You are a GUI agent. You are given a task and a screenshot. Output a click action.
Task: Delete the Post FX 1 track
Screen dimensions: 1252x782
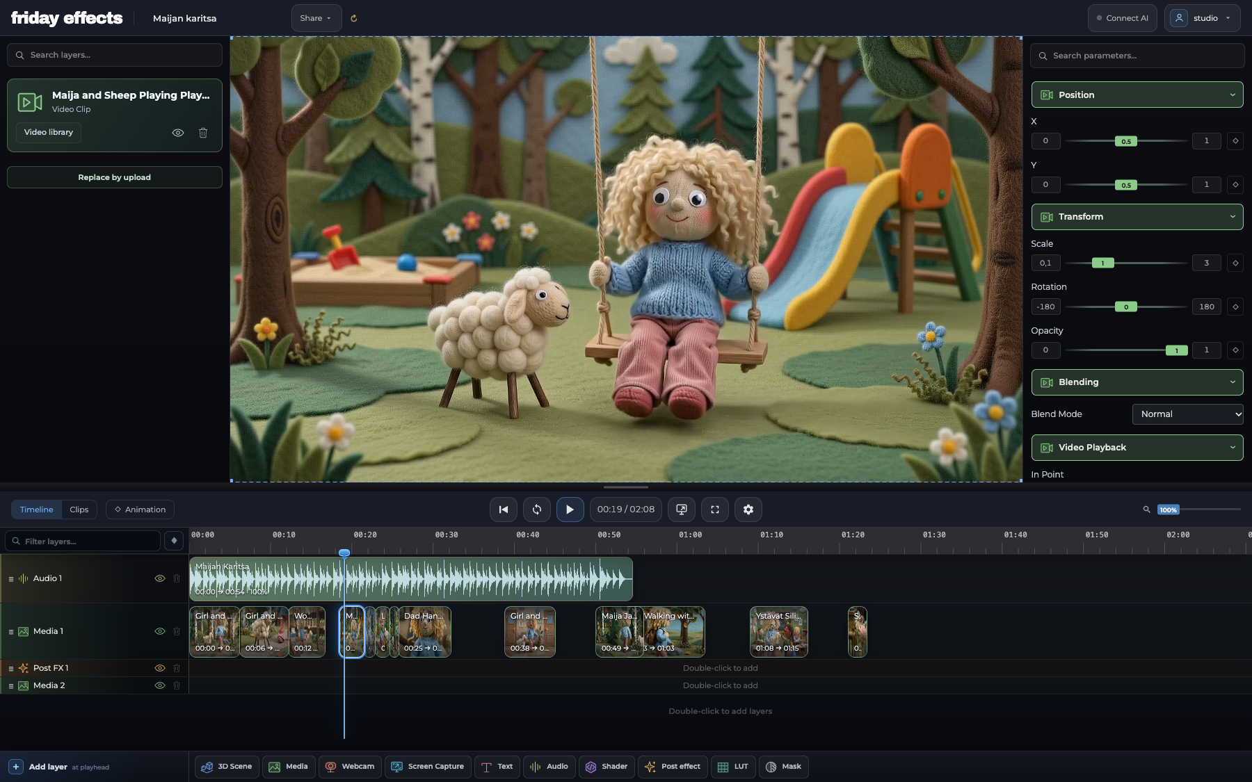[x=177, y=668]
